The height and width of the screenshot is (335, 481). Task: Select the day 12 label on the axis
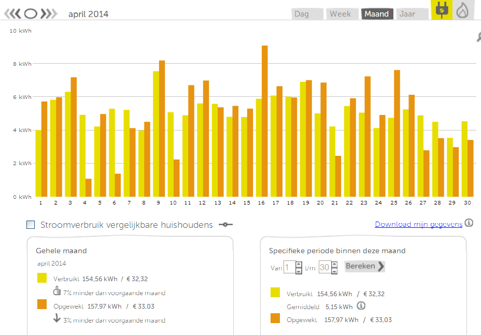[202, 202]
